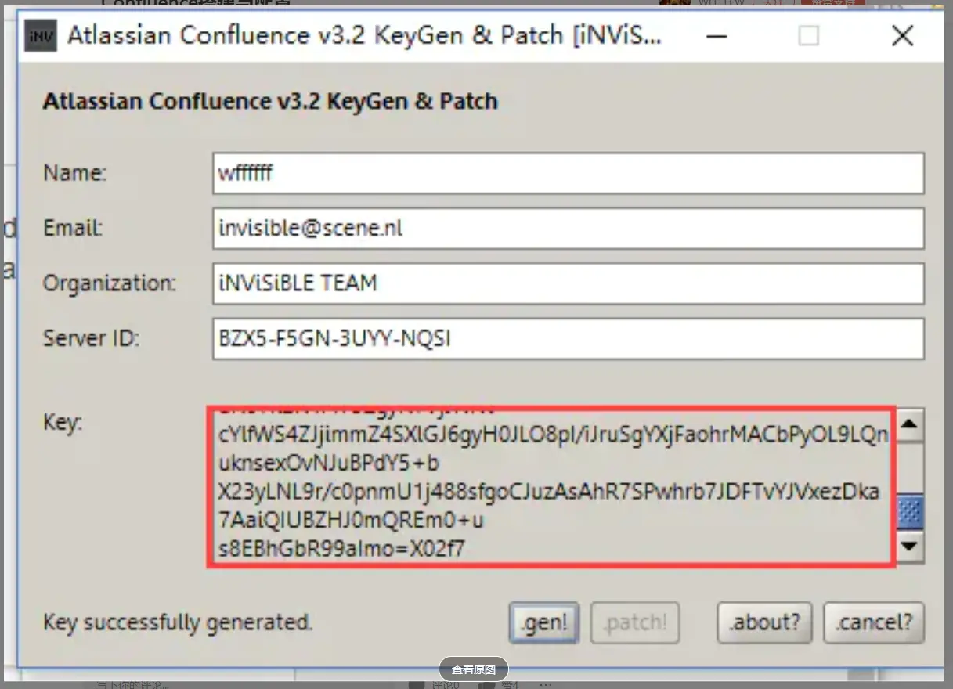Close the KeyGen window with X
Viewport: 953px width, 689px height.
tap(903, 36)
